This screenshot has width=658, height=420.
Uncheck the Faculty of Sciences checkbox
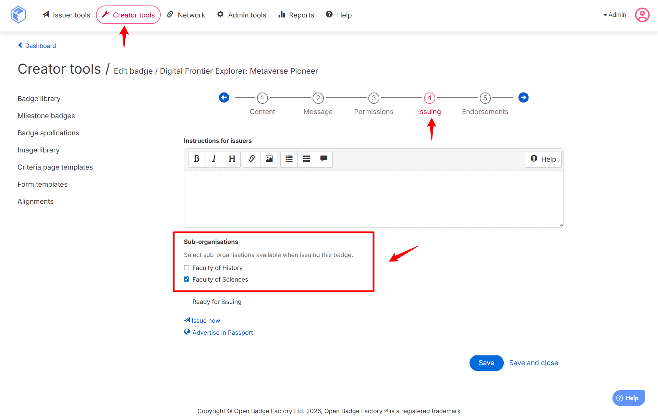(x=187, y=279)
